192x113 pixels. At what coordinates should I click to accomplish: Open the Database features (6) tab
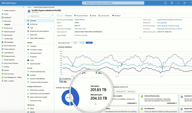[120, 87]
